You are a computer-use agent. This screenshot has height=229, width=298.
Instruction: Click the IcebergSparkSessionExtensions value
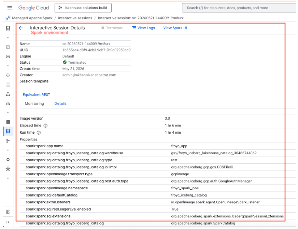[x=227, y=216]
